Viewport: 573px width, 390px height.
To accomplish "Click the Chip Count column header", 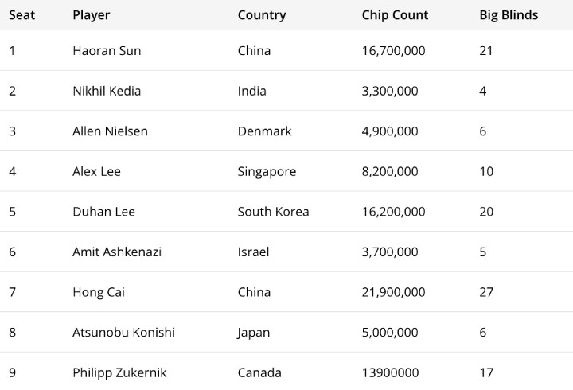I will [x=395, y=15].
